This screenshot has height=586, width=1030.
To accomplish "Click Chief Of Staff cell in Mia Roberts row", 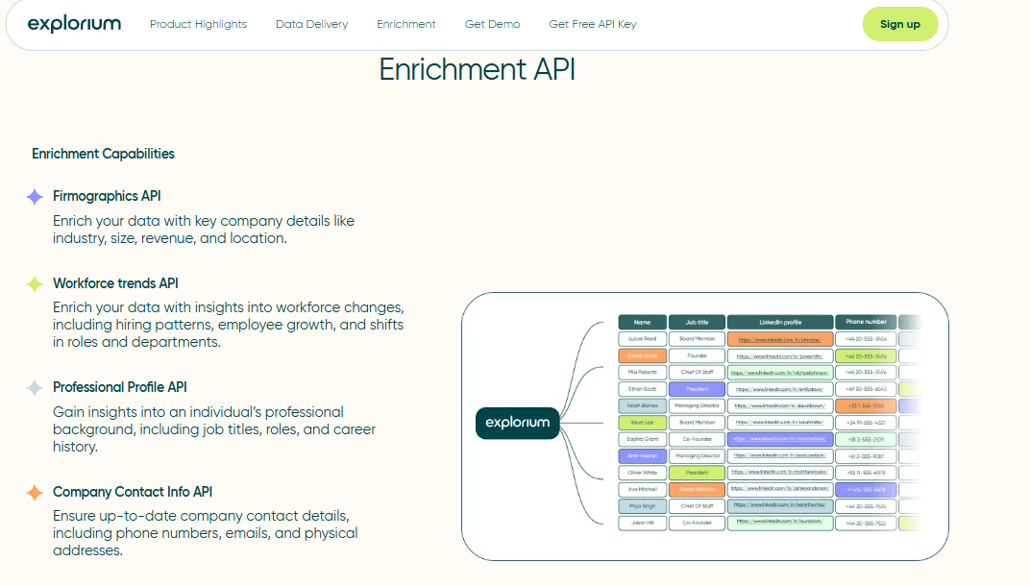I will [697, 373].
